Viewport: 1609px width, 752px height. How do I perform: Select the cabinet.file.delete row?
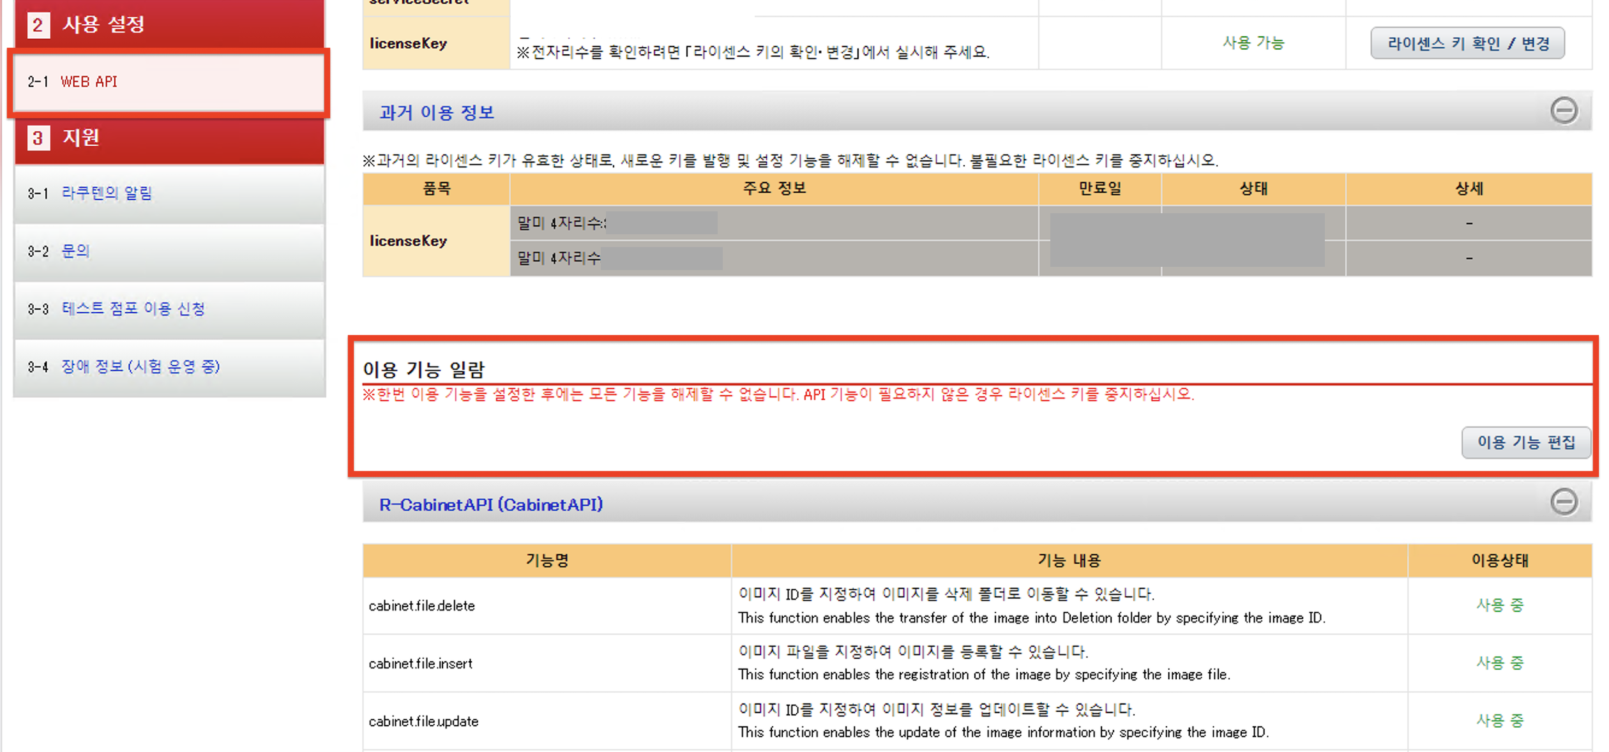422,606
